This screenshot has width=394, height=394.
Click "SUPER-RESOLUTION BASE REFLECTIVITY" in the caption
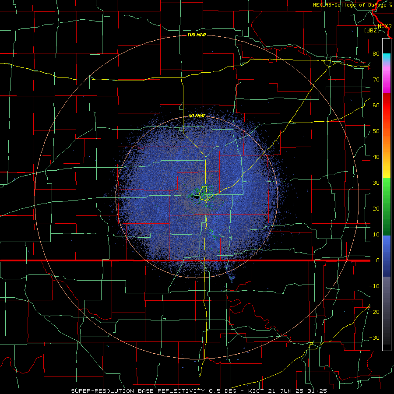tap(137, 391)
